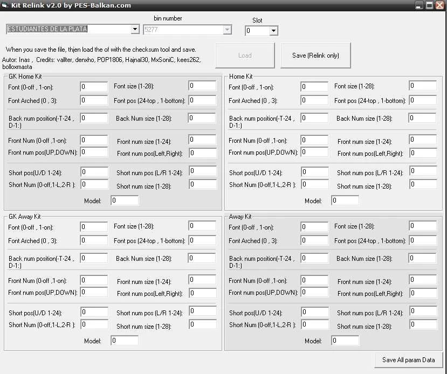The height and width of the screenshot is (374, 447).
Task: Focus GK Away Kit Front num pos Left,Right field
Action: tap(203, 293)
